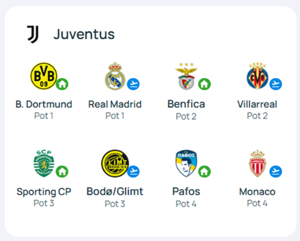
Task: Click the Sporting CP green crest
Action: (44, 164)
